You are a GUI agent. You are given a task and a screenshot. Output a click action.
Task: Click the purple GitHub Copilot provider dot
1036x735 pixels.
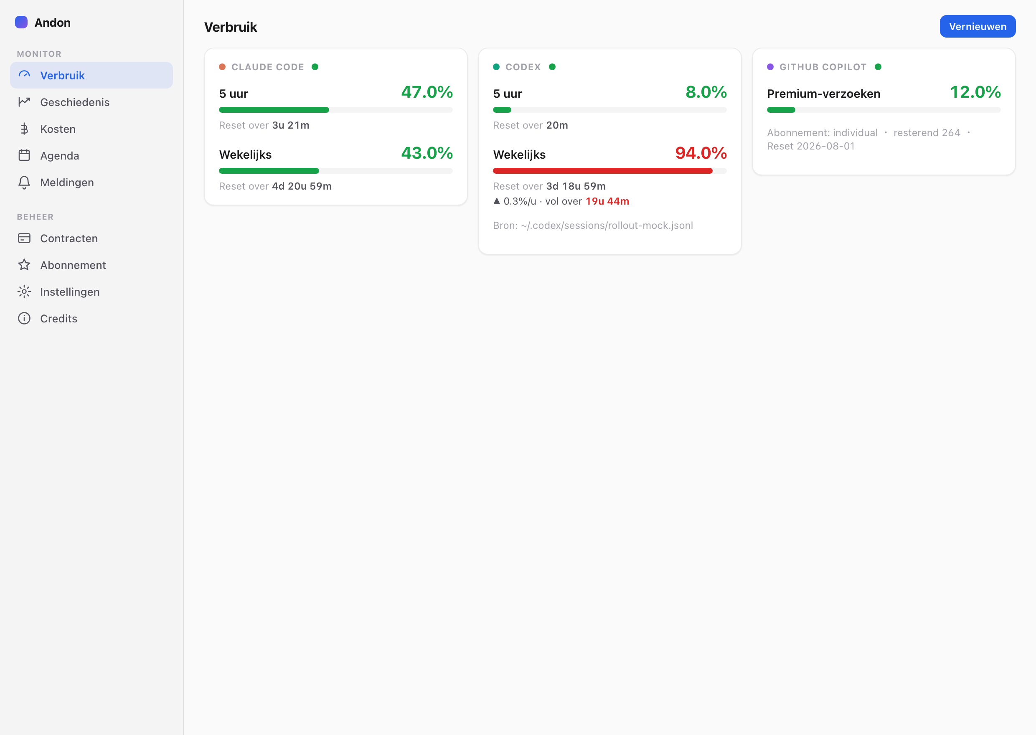tap(770, 67)
